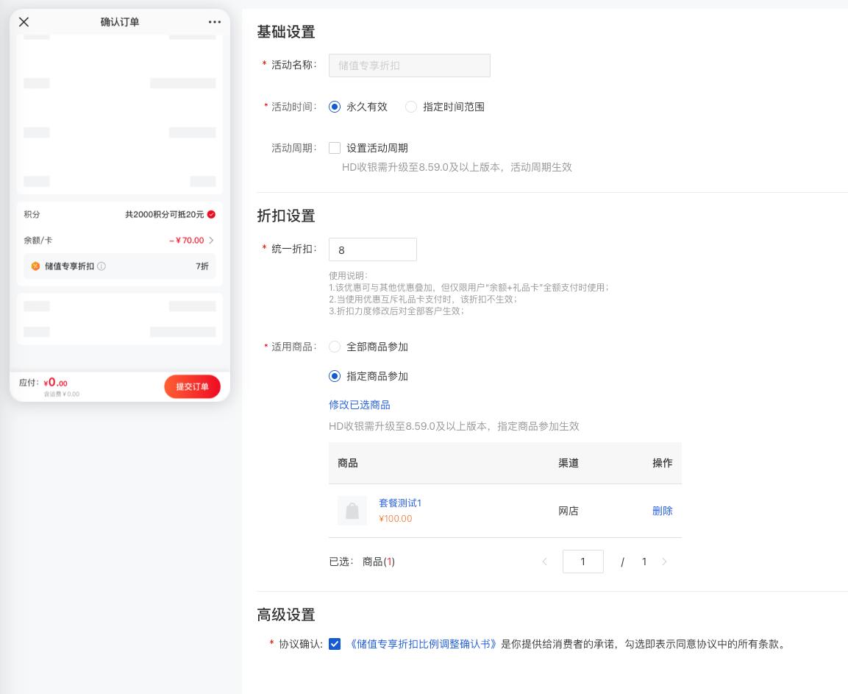The height and width of the screenshot is (694, 848).
Task: Expand the 余额/卡 row chevron
Action: tap(212, 241)
